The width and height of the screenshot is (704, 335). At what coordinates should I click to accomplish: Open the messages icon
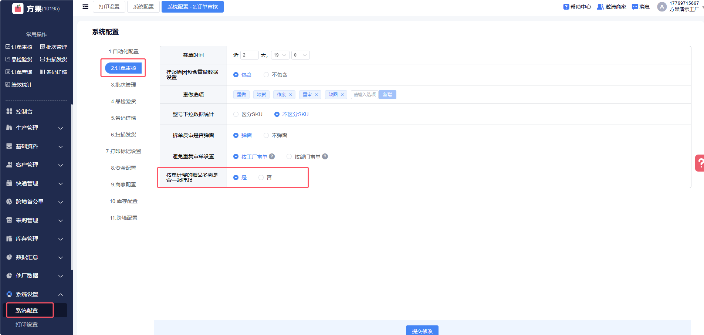(635, 7)
